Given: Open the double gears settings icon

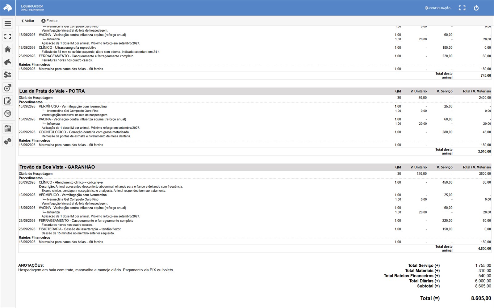Looking at the screenshot, I should pyautogui.click(x=8, y=141).
